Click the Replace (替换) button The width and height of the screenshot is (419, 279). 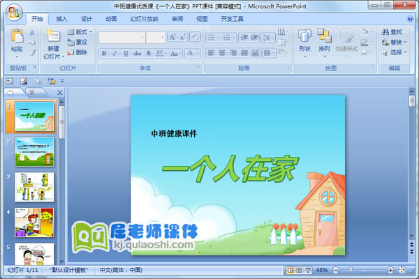[395, 42]
